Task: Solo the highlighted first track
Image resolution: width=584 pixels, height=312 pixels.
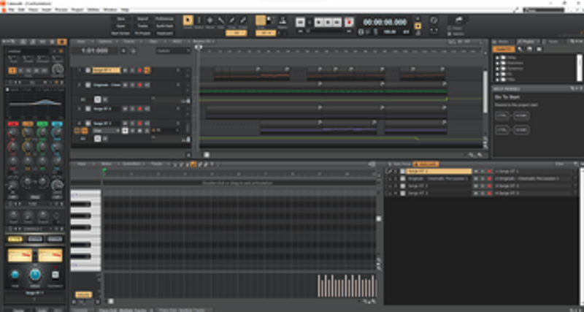Action: click(x=132, y=70)
